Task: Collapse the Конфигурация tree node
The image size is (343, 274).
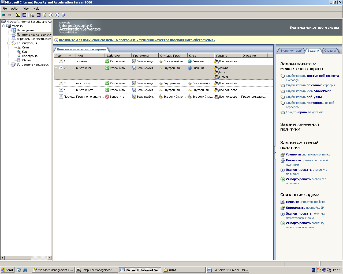Action: [9, 43]
